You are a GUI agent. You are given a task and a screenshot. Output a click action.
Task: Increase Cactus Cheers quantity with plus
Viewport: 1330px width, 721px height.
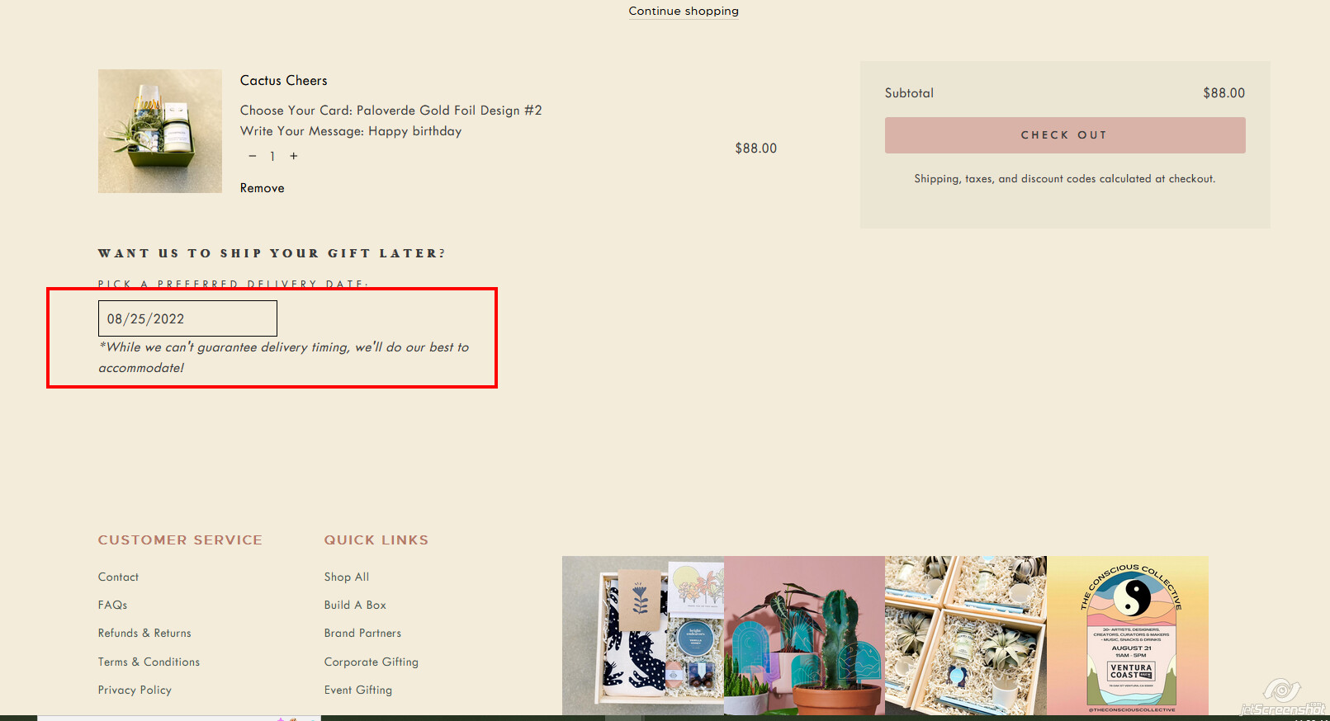tap(293, 156)
